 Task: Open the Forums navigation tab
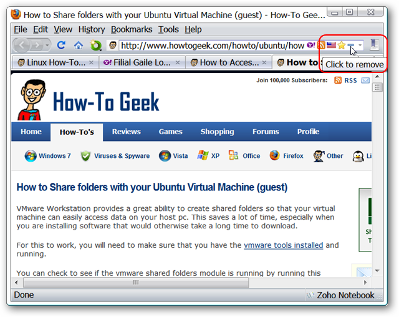point(266,132)
